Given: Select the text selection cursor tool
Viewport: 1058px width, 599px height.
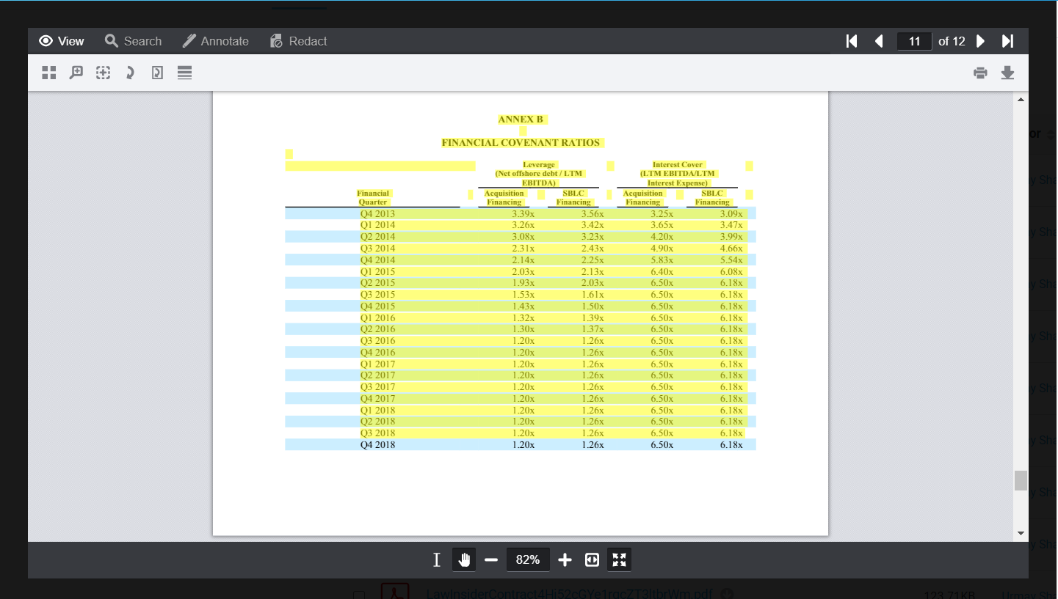Looking at the screenshot, I should click(436, 560).
